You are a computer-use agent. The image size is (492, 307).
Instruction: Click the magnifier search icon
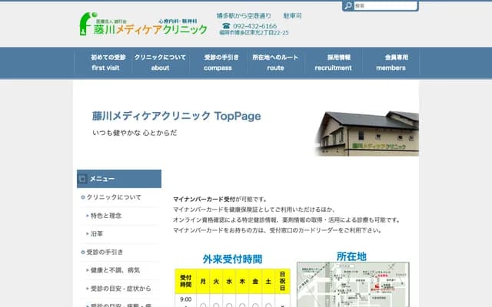tap(348, 5)
